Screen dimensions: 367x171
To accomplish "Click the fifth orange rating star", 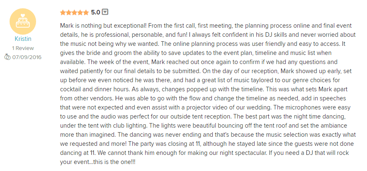I will pos(86,12).
